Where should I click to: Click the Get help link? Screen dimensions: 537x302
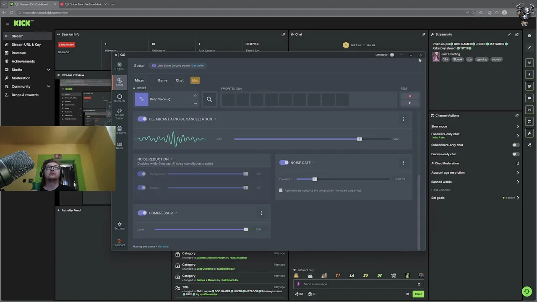tap(163, 247)
